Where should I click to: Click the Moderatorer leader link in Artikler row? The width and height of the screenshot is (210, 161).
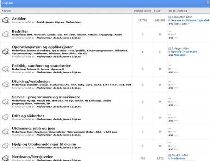pyautogui.click(x=73, y=22)
